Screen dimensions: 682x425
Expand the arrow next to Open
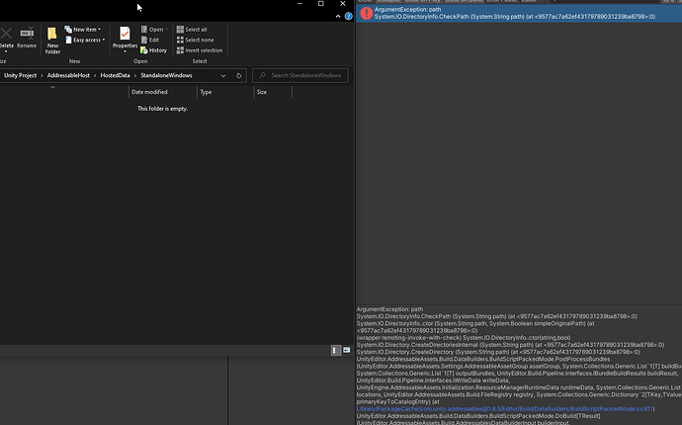click(x=167, y=29)
